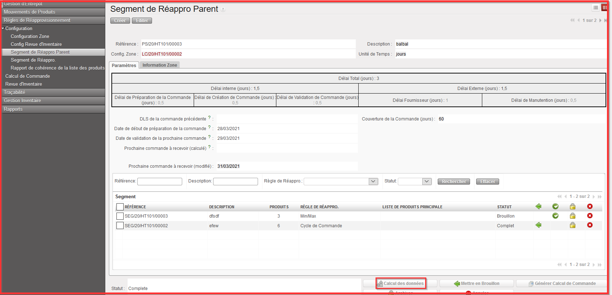
Task: Click green validate icon for SEG/20/HT101/00003
Action: tap(555, 216)
